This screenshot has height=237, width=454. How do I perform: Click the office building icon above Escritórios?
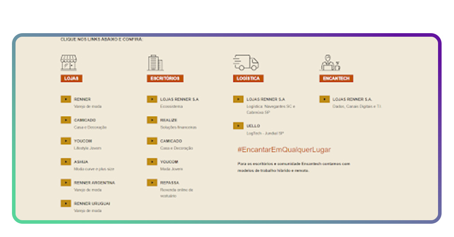pyautogui.click(x=155, y=62)
